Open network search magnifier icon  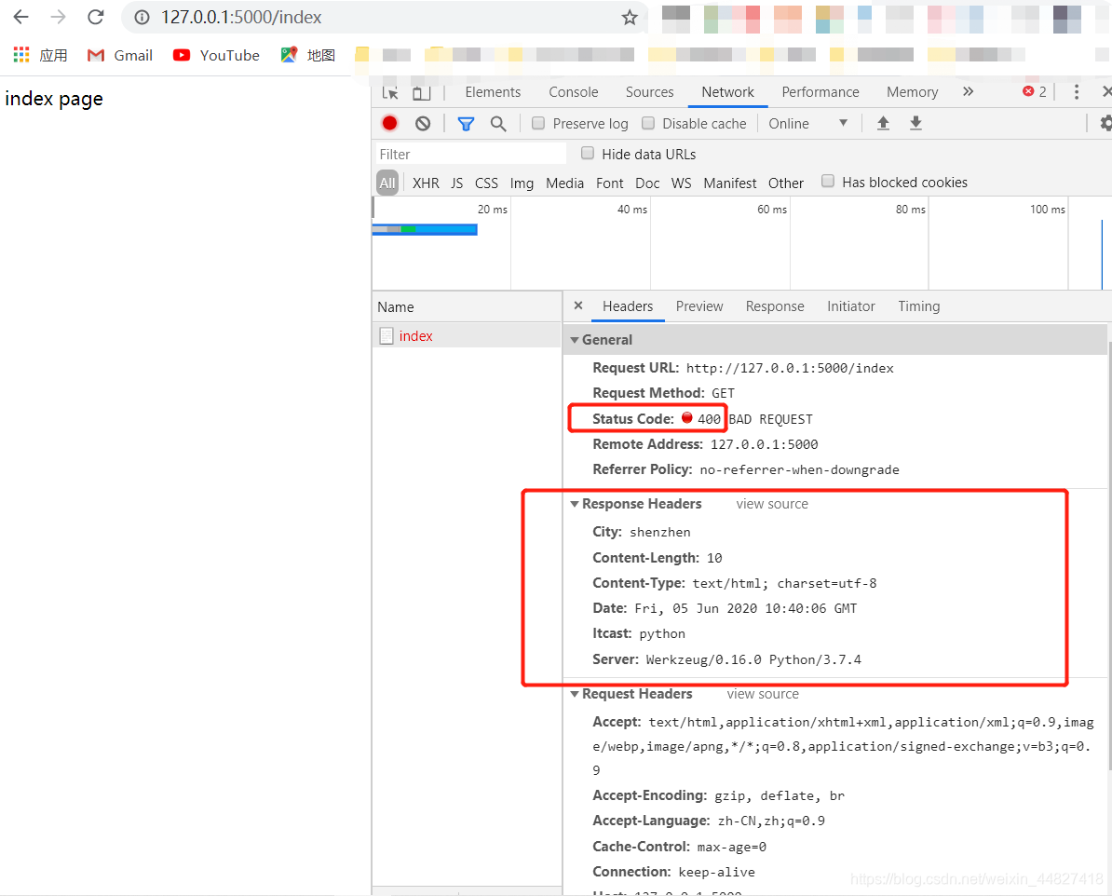coord(498,124)
